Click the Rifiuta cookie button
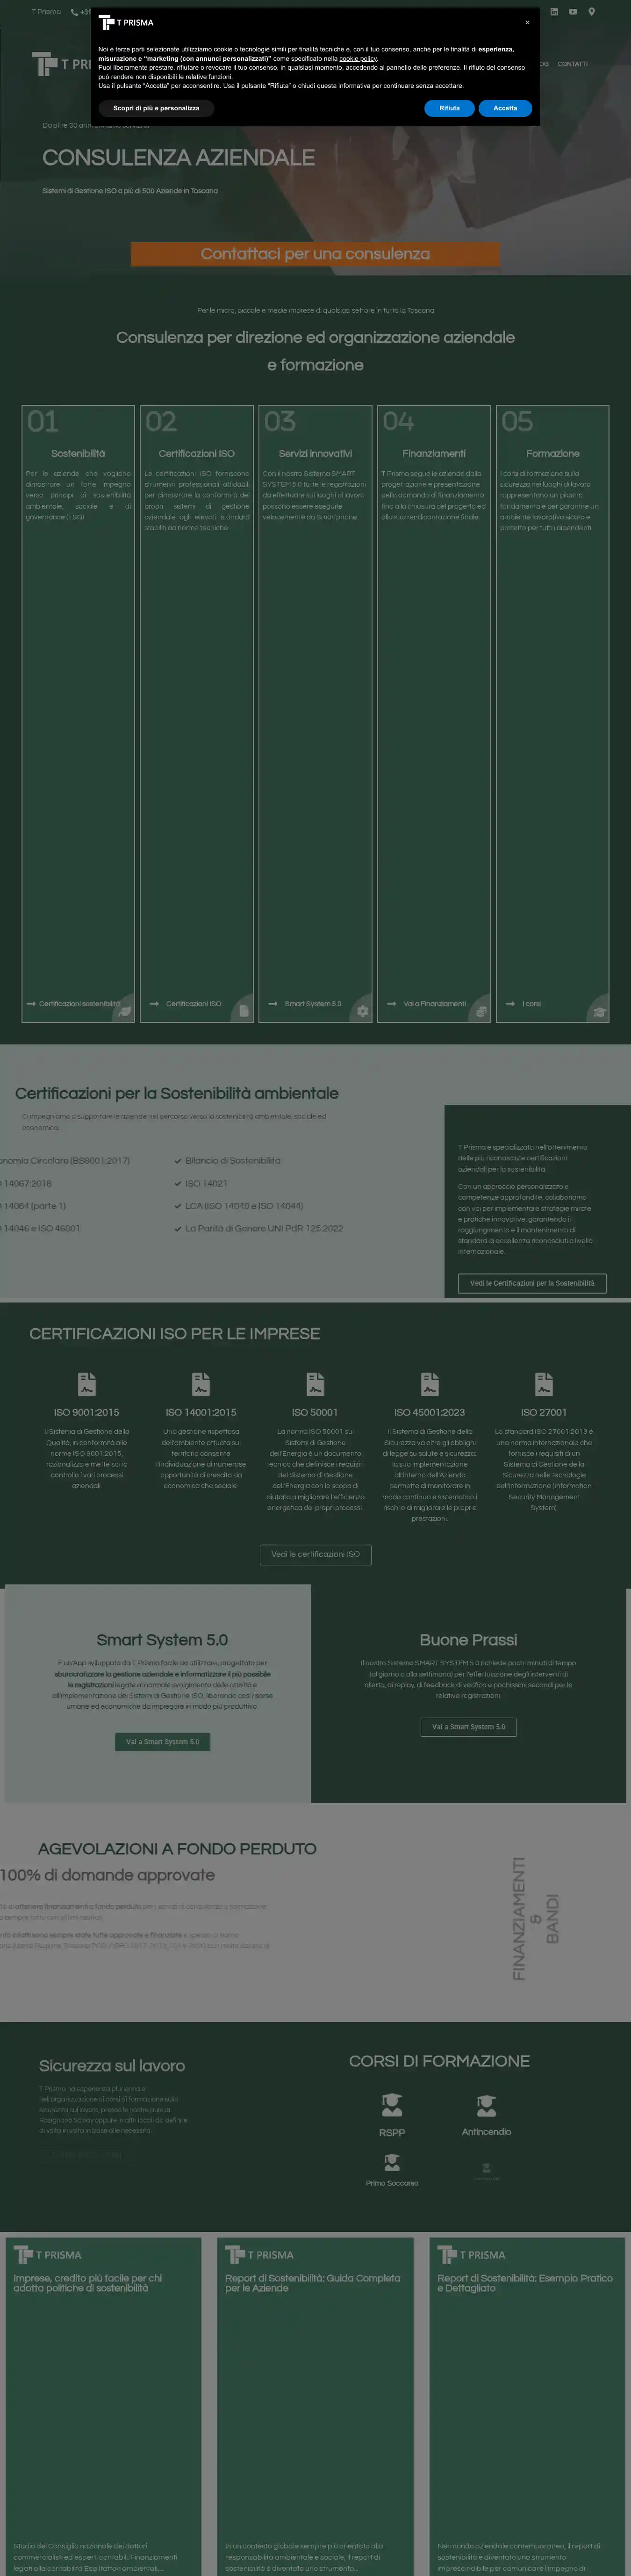Screen dimensions: 631x2576 449,108
